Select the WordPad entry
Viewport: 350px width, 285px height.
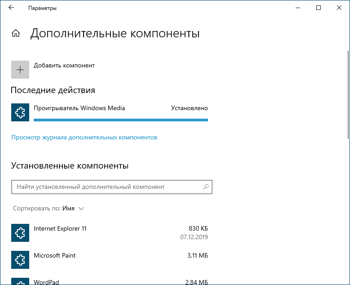110,281
